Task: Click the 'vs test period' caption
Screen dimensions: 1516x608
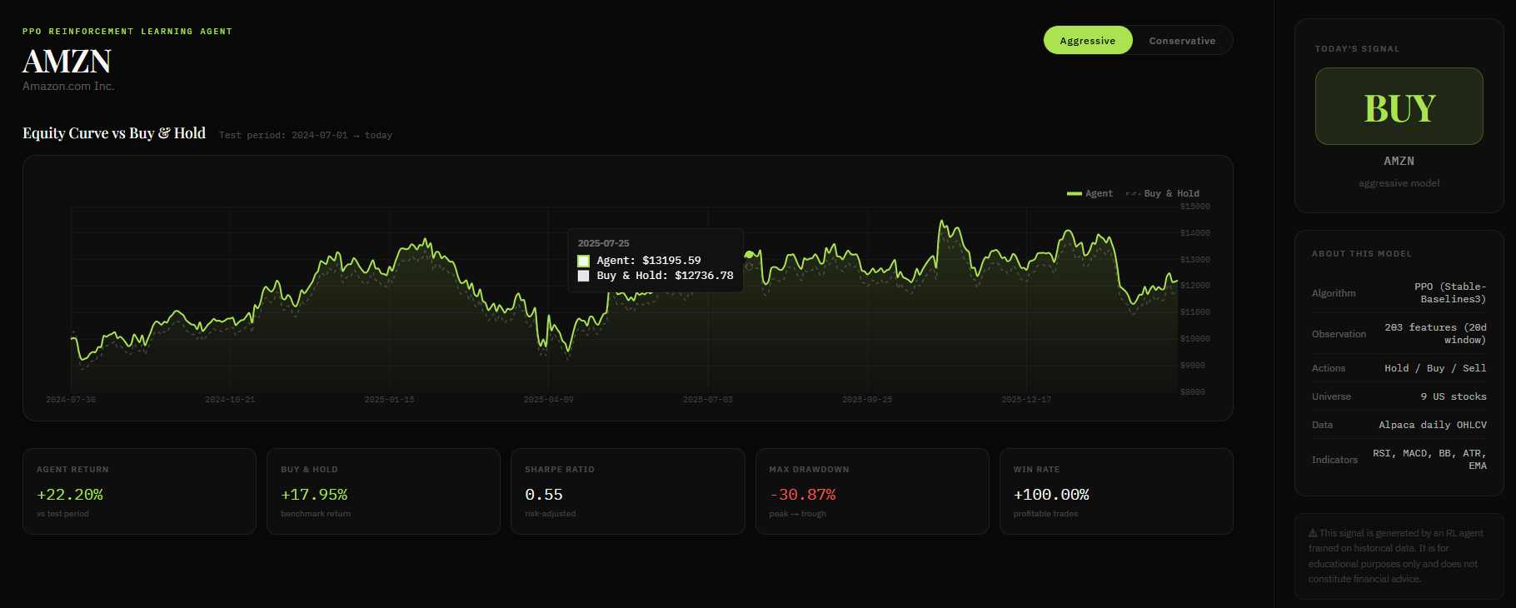Action: click(62, 514)
